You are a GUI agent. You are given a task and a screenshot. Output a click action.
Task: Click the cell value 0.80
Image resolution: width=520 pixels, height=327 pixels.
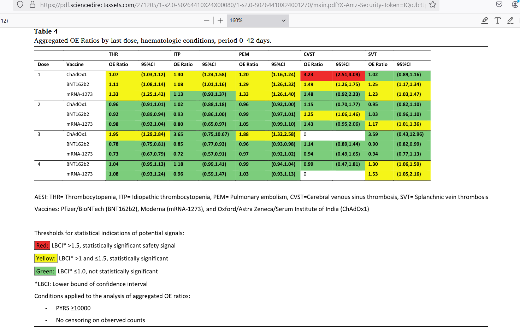tap(178, 124)
